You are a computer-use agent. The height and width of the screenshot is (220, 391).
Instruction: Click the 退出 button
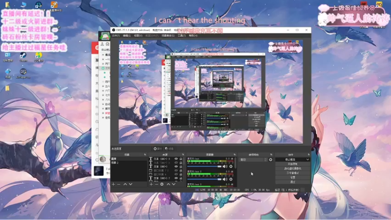click(293, 182)
